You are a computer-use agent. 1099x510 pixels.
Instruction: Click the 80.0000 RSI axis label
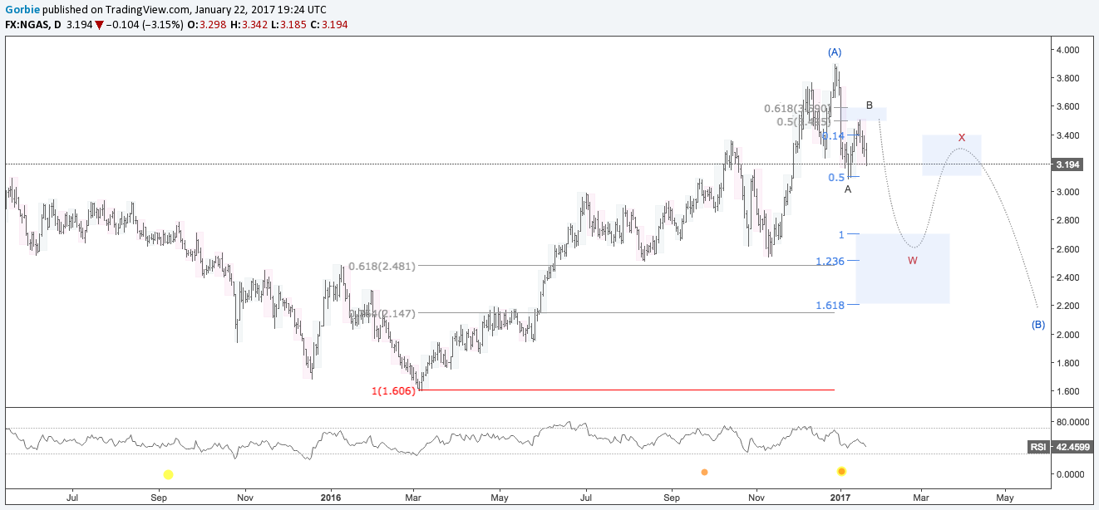1074,422
